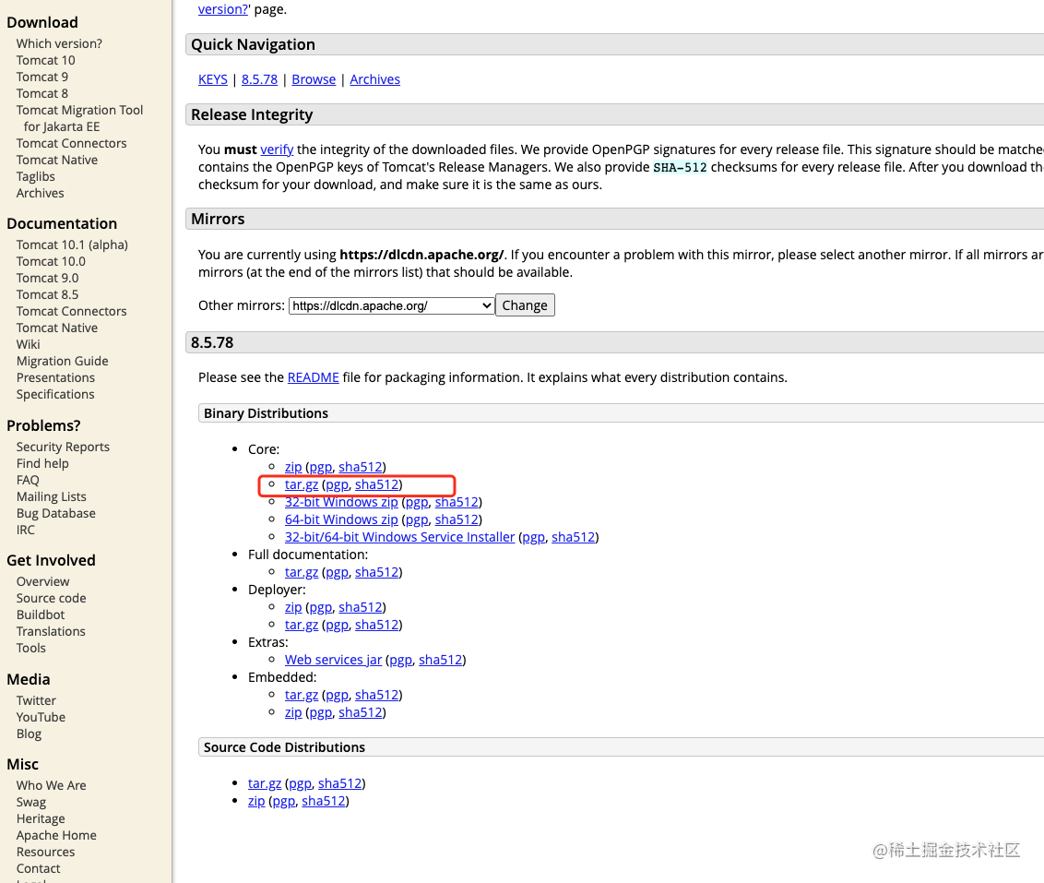Open the KEYS link in Quick Navigation
Image resolution: width=1044 pixels, height=883 pixels.
coord(213,79)
